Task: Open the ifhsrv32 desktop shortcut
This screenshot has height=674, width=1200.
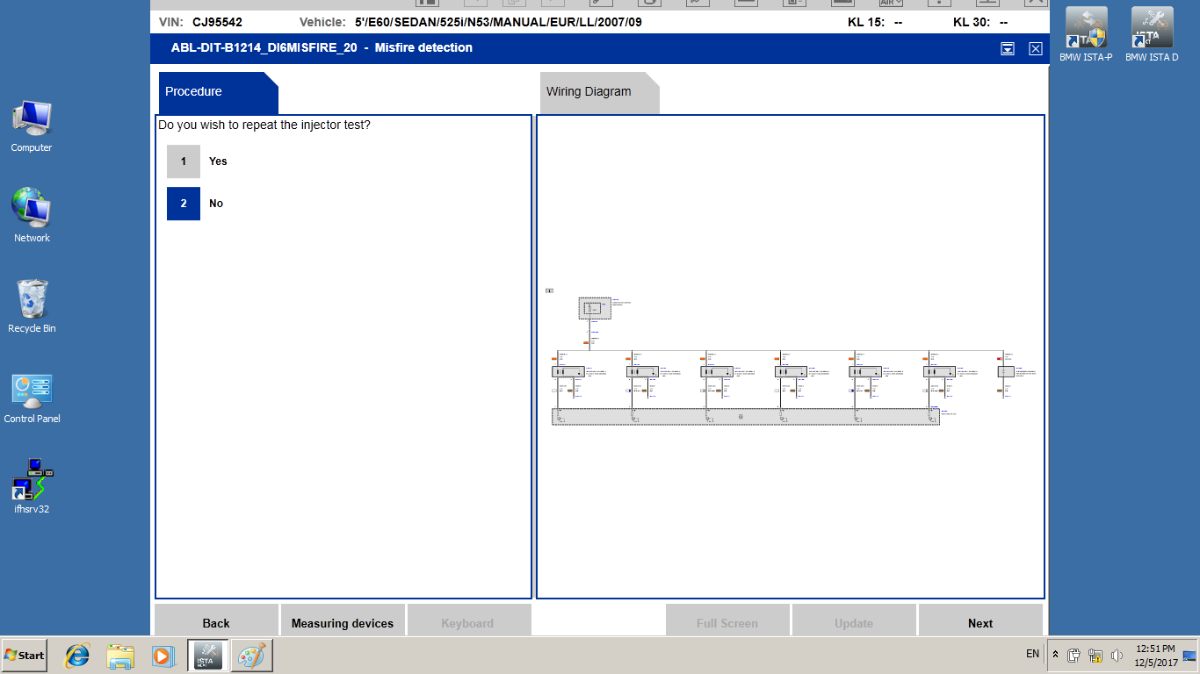Action: pyautogui.click(x=32, y=483)
